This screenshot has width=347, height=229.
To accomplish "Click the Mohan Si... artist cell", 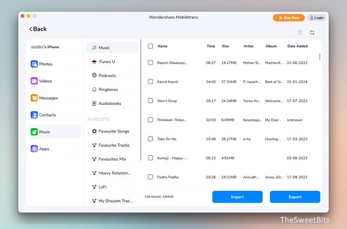I will pos(252,63).
